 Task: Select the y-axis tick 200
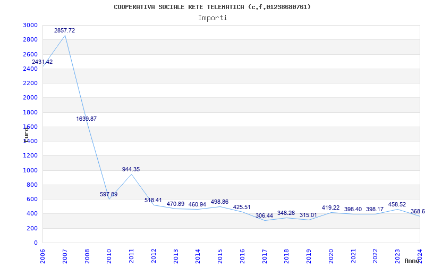coord(32,229)
